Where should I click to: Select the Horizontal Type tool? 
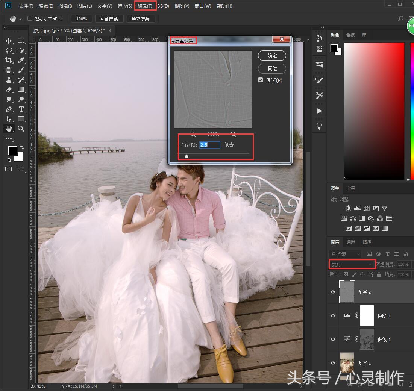tap(21, 109)
